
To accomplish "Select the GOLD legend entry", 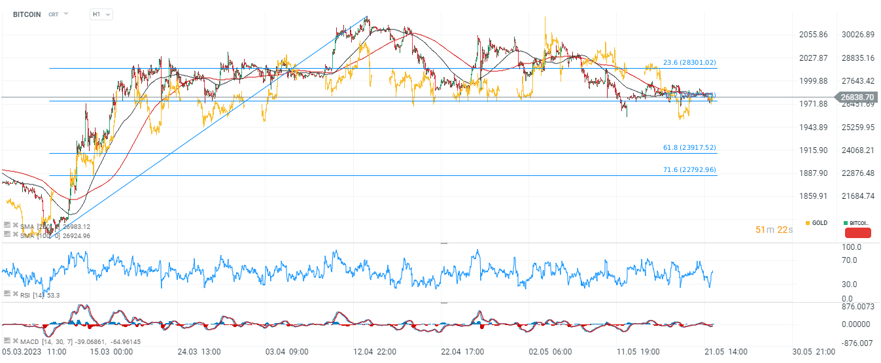I will click(x=816, y=223).
